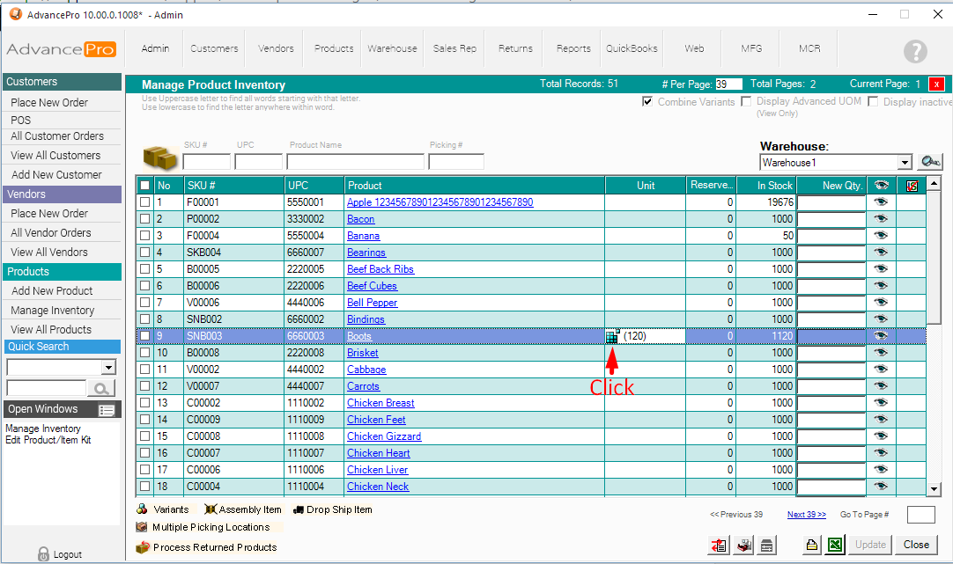
Task: Open the QuickBooks menu
Action: 632,48
